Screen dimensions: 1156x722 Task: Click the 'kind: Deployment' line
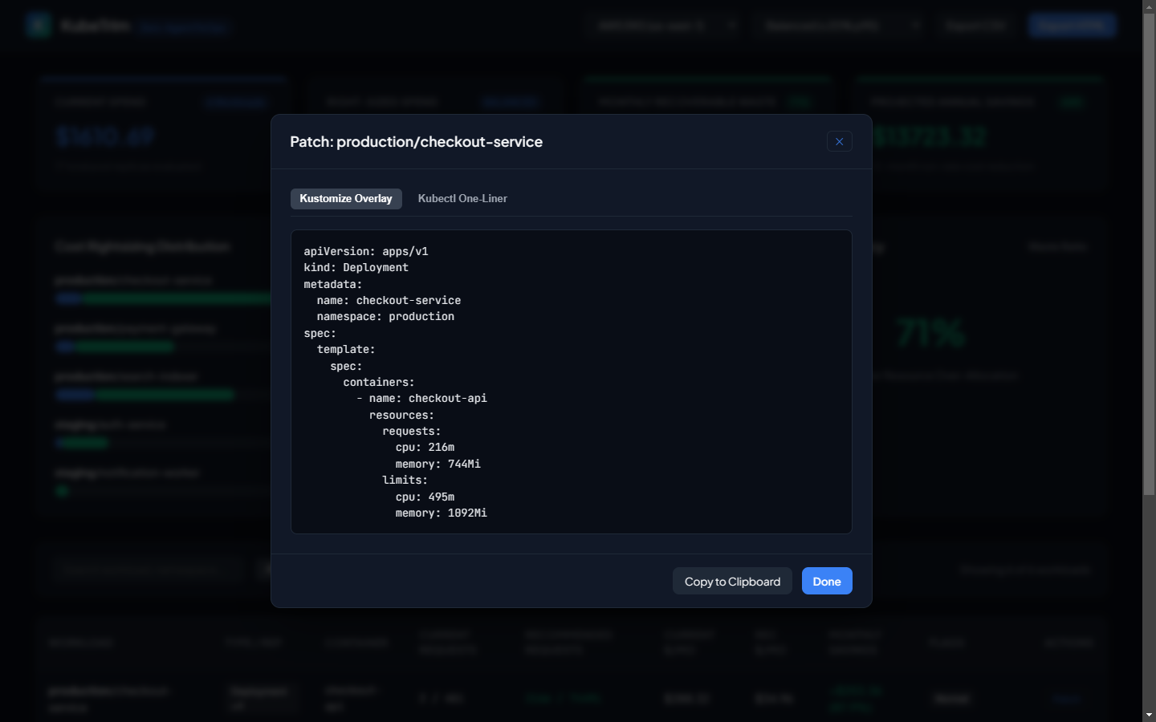[x=356, y=267]
